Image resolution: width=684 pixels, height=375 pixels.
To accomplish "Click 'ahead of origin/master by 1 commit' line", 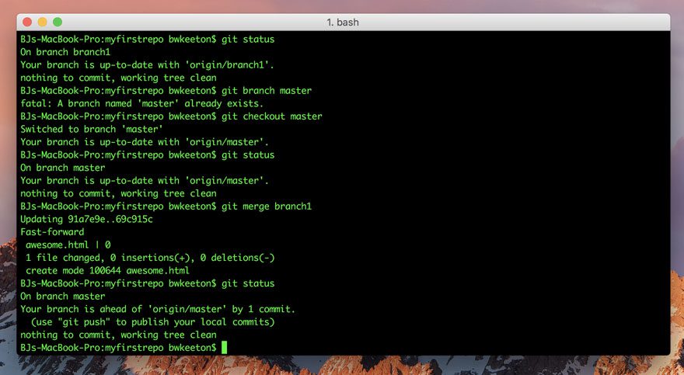I will click(158, 309).
